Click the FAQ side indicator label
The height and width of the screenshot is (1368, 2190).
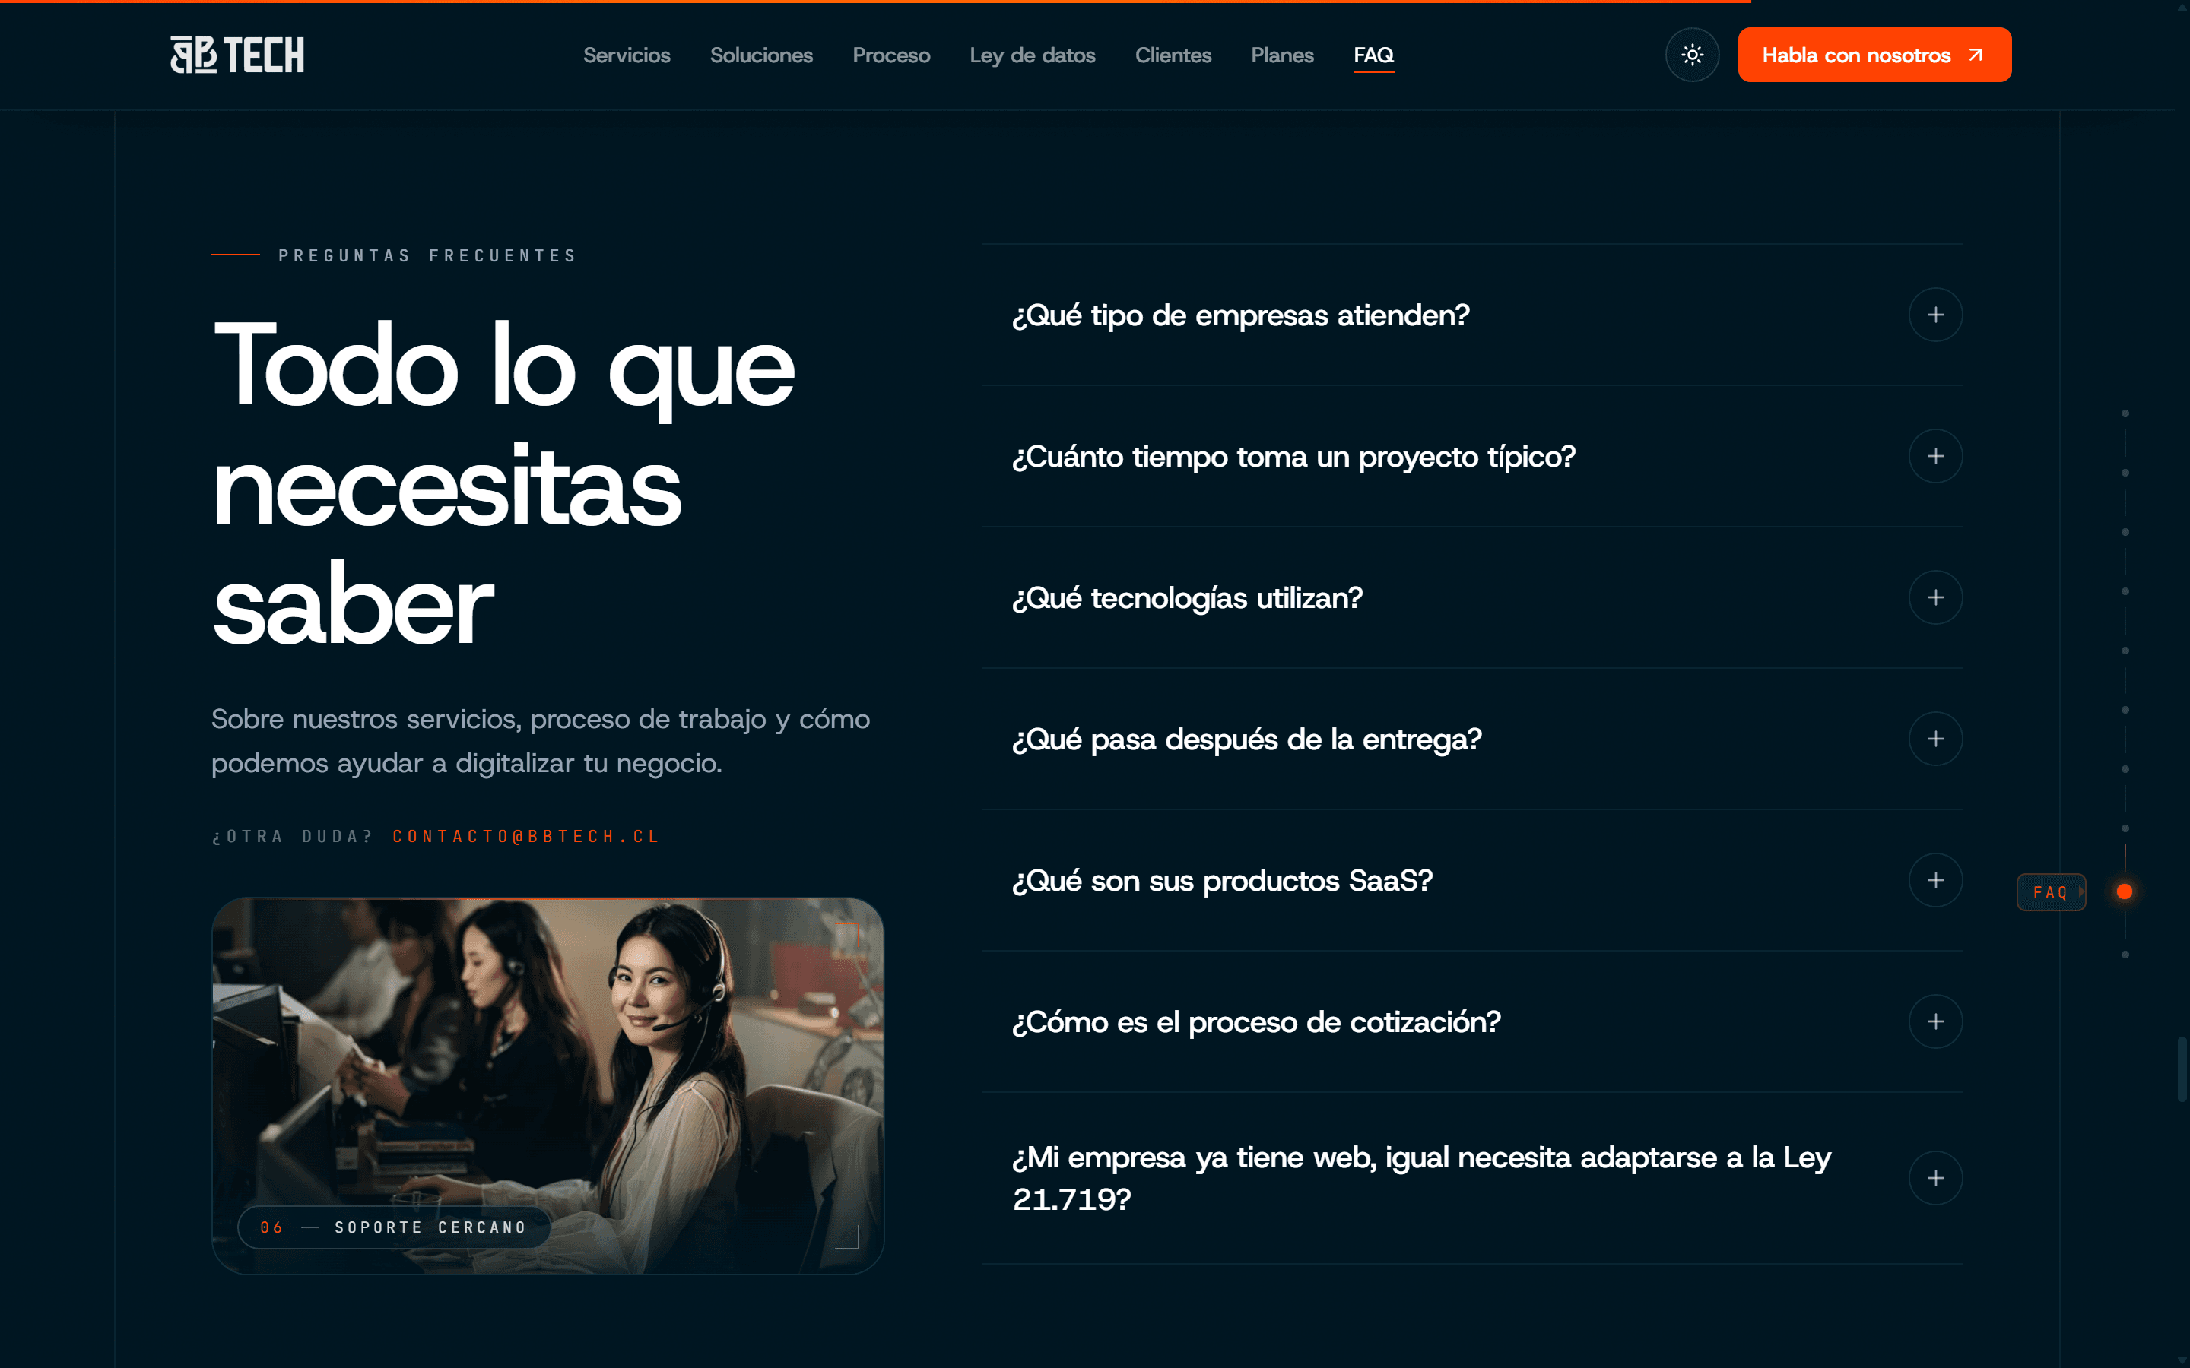coord(2051,892)
